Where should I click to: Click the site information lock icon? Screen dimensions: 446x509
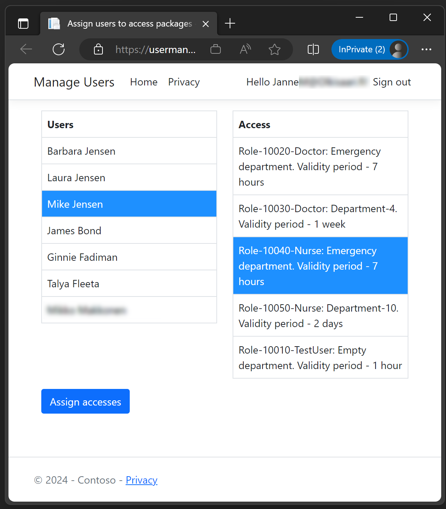(98, 49)
